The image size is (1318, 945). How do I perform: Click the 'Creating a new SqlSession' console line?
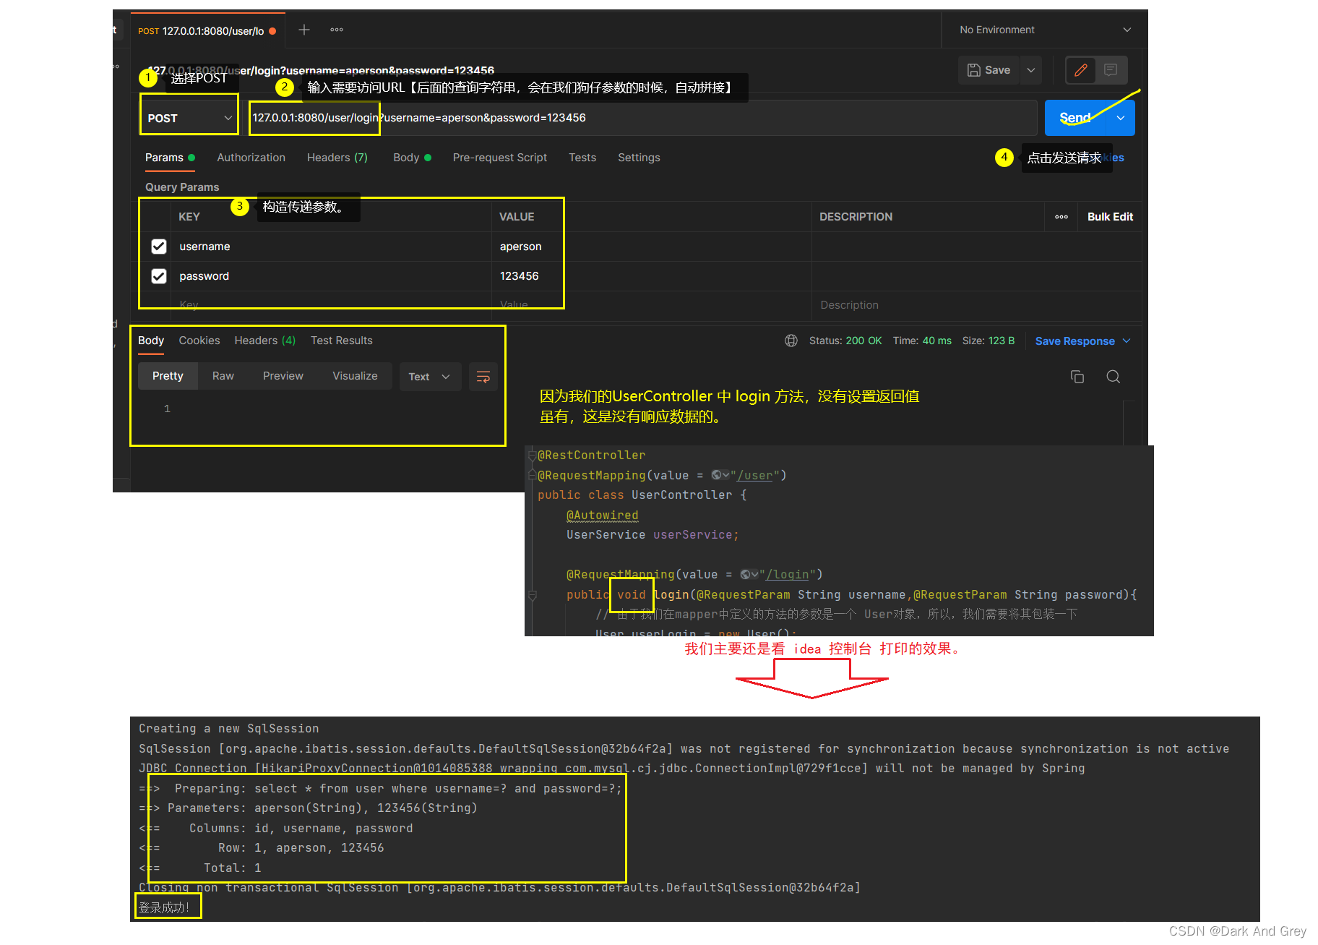(x=228, y=729)
